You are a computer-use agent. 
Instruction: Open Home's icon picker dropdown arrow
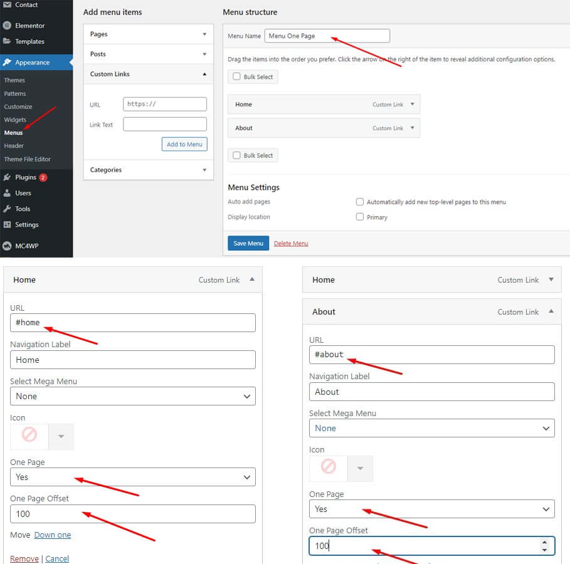click(61, 436)
